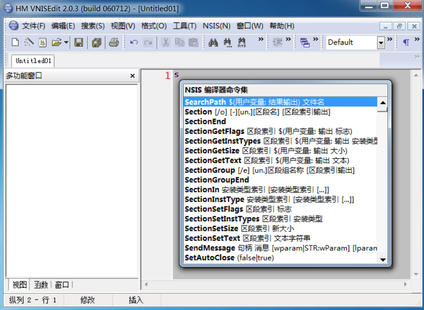424x310 pixels.
Task: Choose SectionEnd from the command list
Action: pyautogui.click(x=280, y=121)
